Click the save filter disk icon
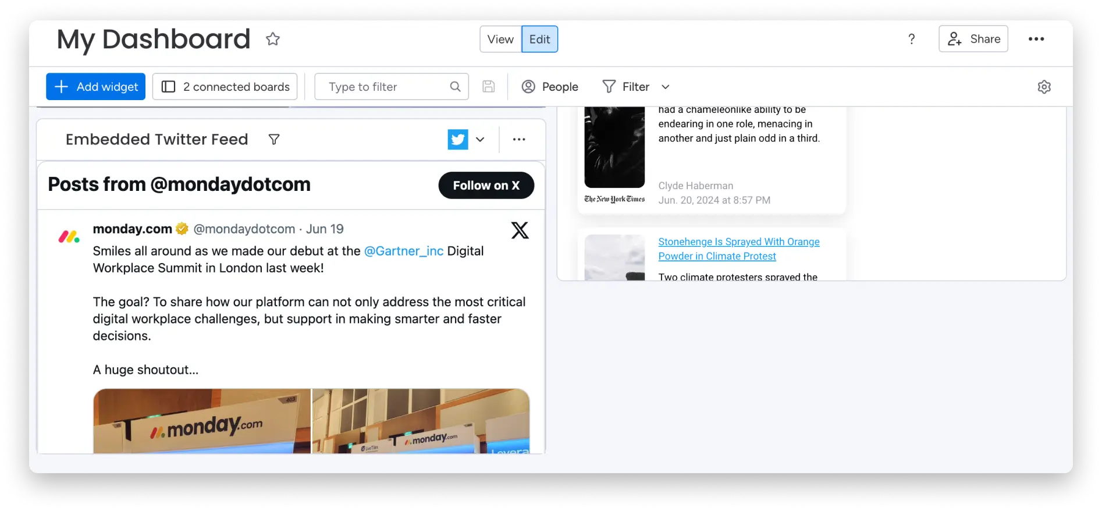 click(x=489, y=87)
